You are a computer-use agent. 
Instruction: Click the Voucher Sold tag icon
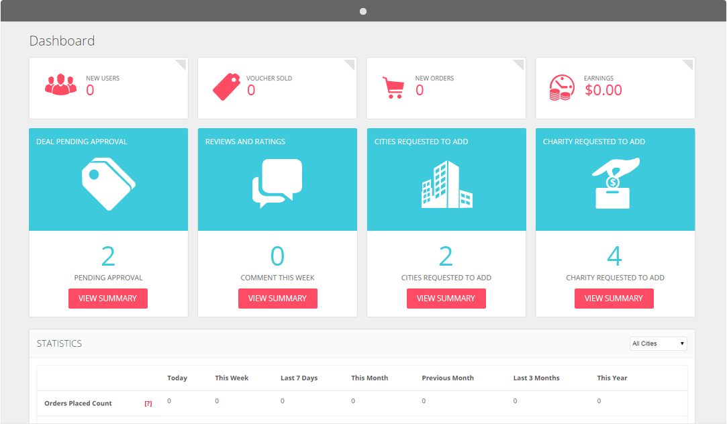tap(226, 86)
